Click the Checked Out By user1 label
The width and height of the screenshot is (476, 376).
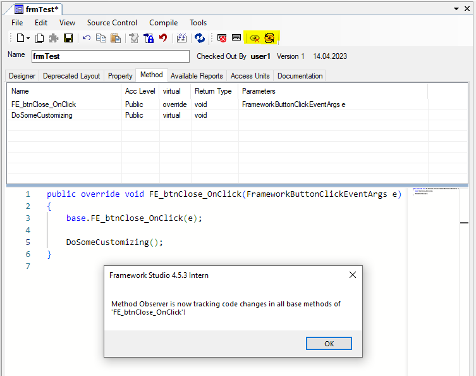(x=233, y=56)
